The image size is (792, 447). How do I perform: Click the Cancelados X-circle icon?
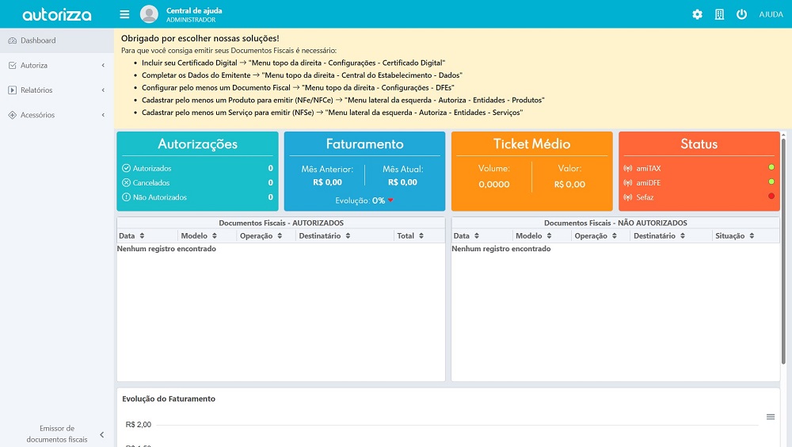[126, 183]
